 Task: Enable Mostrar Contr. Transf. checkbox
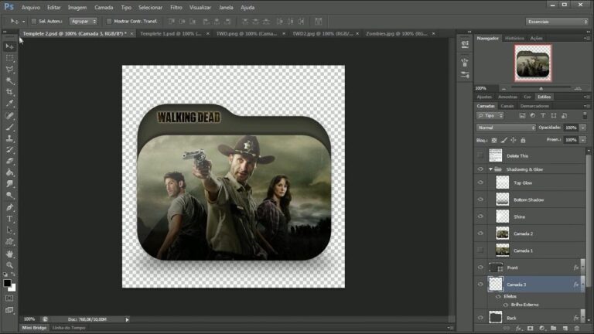(109, 21)
